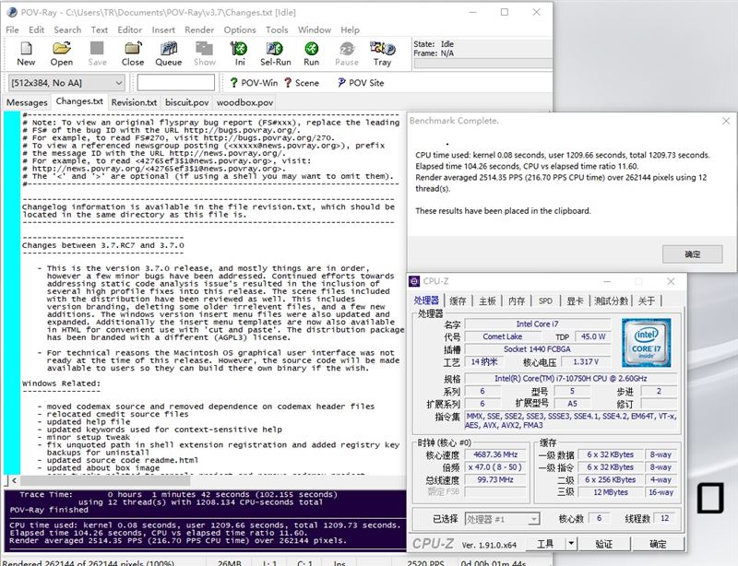
Task: Open the 测试分数 tab in CPU-Z
Action: [x=611, y=301]
